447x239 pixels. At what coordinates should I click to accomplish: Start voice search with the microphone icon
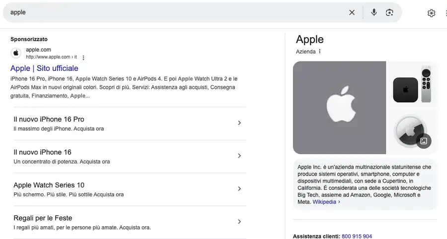(373, 12)
